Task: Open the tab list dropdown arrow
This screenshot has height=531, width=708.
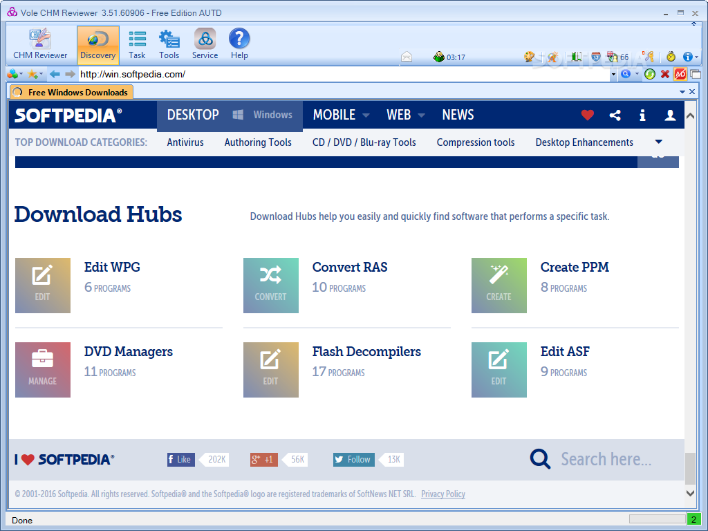Action: click(x=682, y=92)
